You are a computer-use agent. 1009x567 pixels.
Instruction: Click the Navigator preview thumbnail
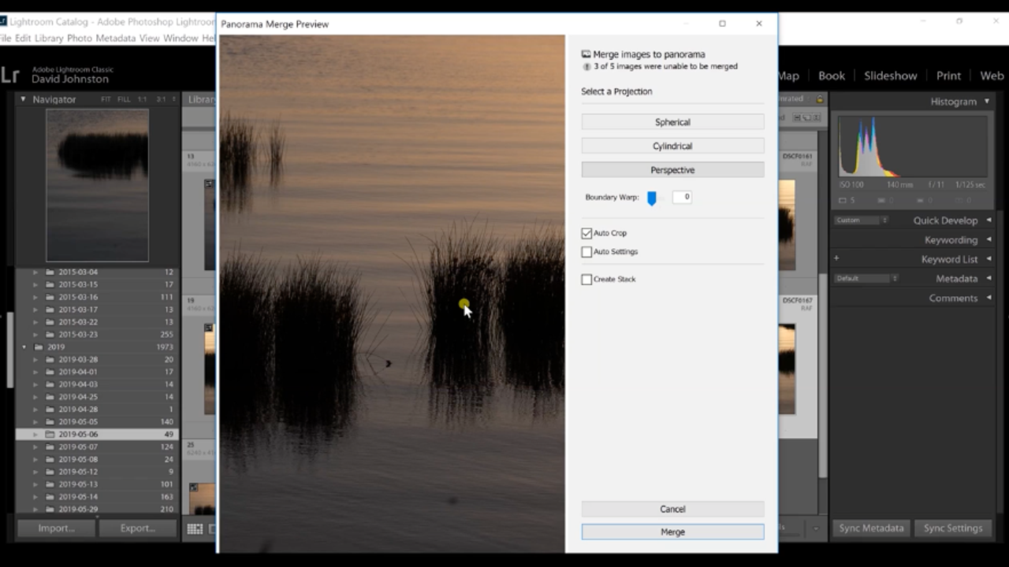point(97,185)
